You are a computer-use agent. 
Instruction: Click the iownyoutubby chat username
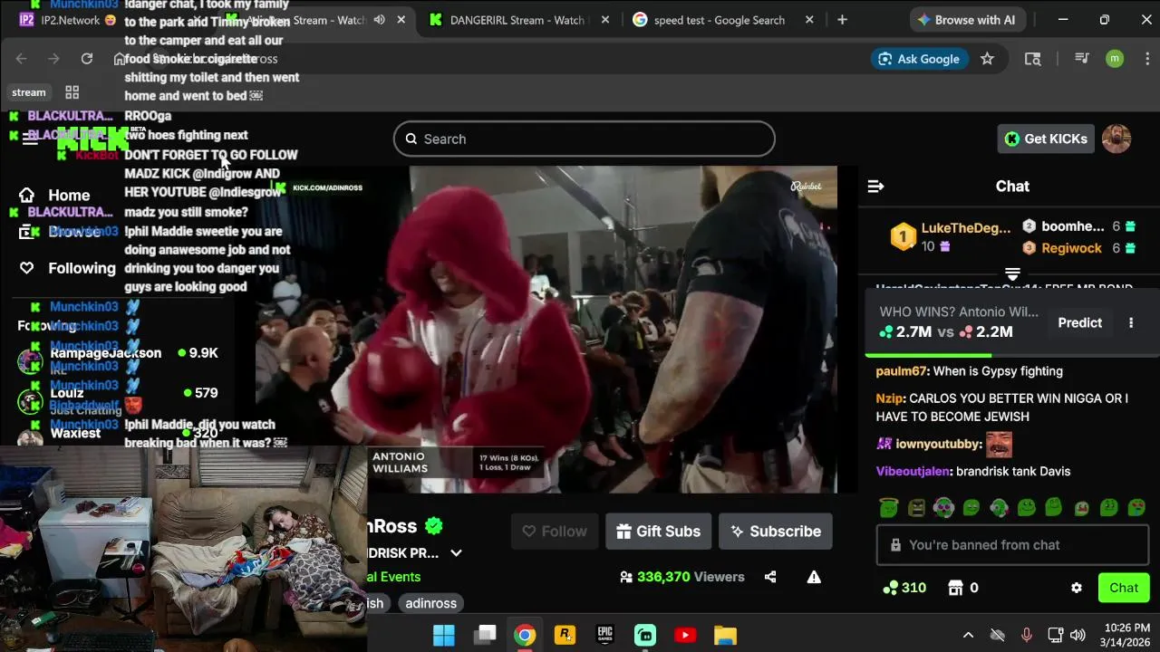939,445
